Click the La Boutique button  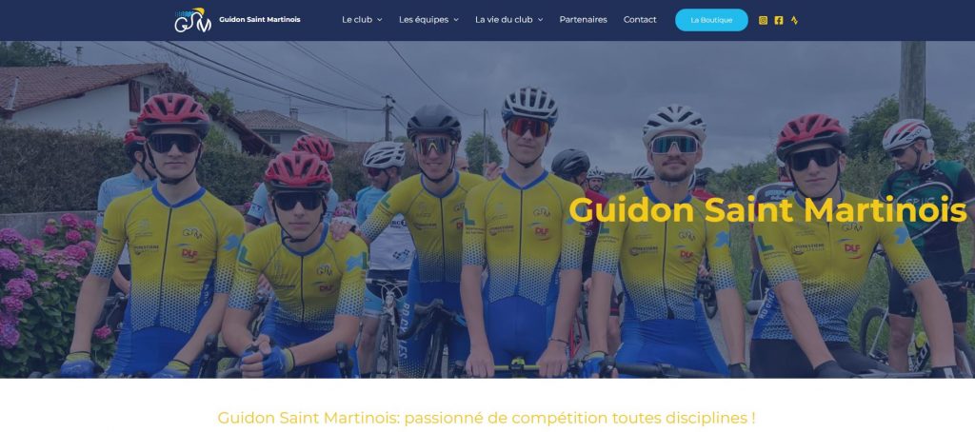click(x=711, y=20)
